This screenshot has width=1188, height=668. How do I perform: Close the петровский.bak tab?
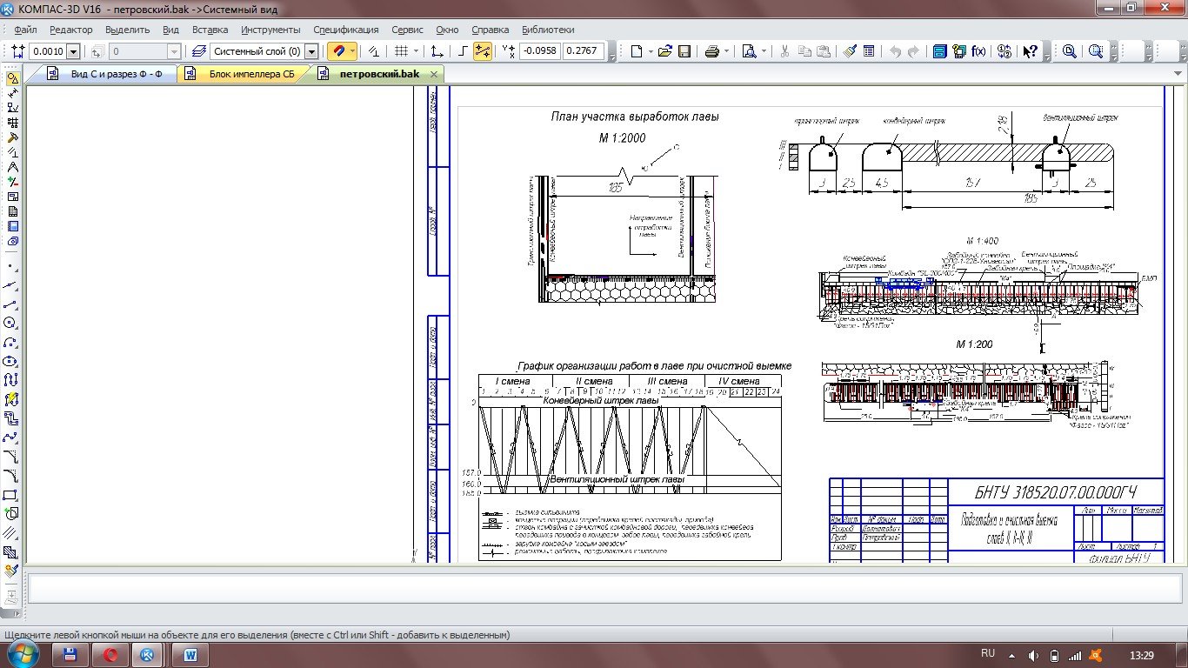[x=433, y=74]
